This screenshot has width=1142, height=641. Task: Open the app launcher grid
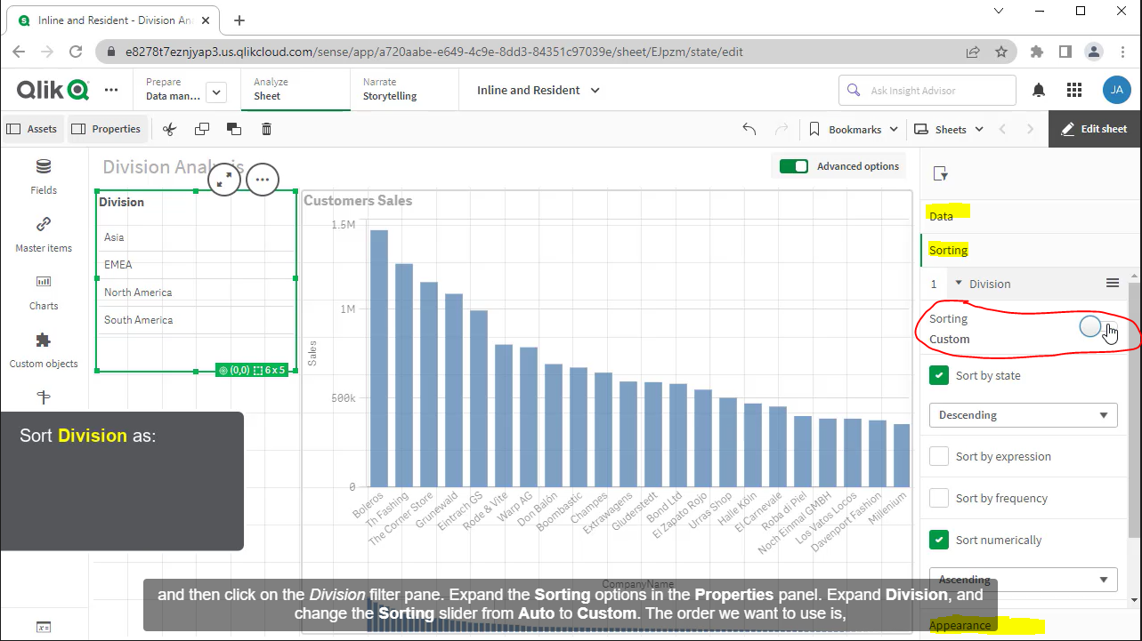pos(1074,90)
